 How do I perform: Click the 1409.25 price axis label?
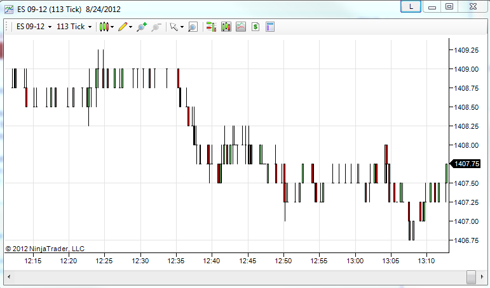(x=466, y=50)
